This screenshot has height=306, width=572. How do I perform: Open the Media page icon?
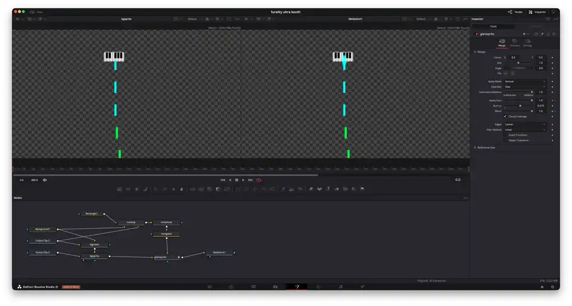click(x=210, y=287)
